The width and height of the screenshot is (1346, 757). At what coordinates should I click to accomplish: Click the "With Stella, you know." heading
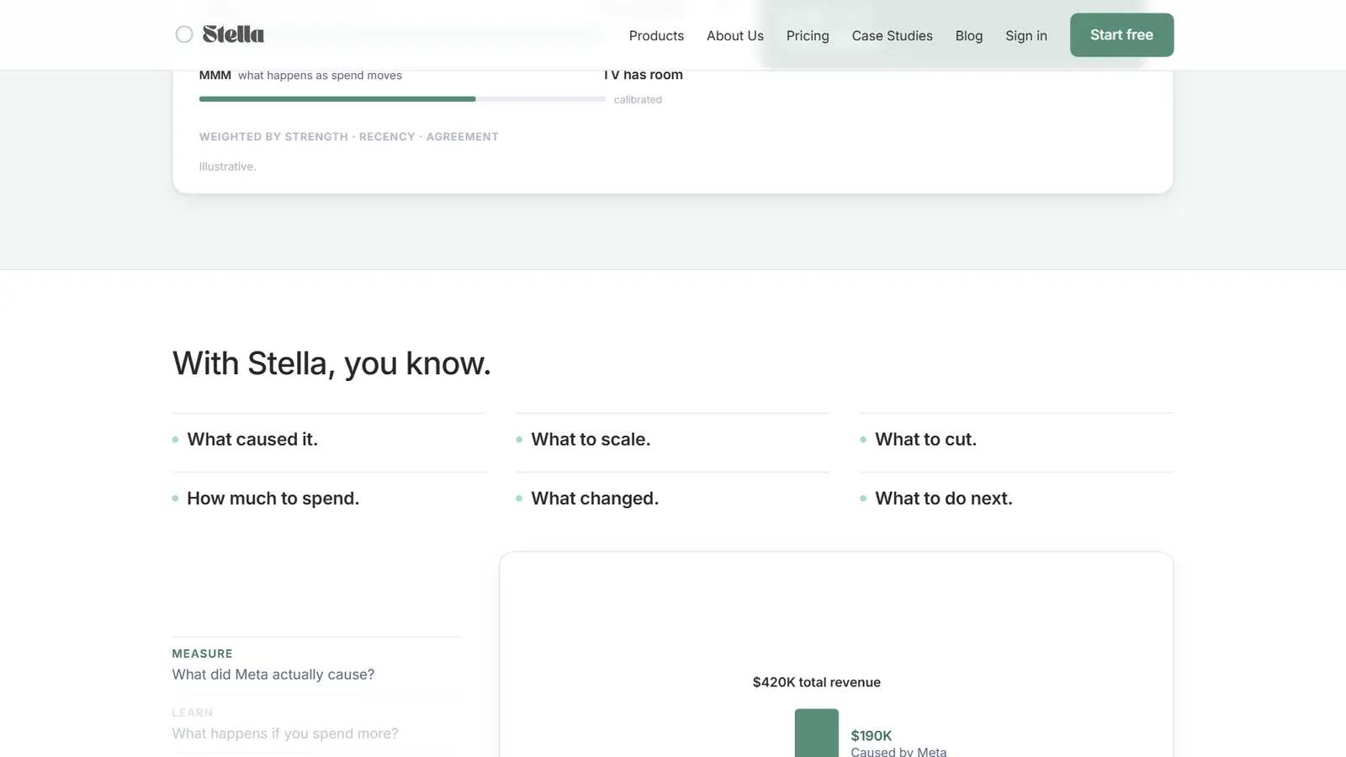tap(331, 363)
